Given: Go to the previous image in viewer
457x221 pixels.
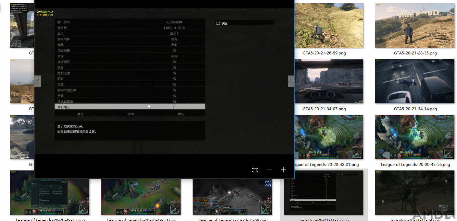Looking at the screenshot, I should (38, 81).
